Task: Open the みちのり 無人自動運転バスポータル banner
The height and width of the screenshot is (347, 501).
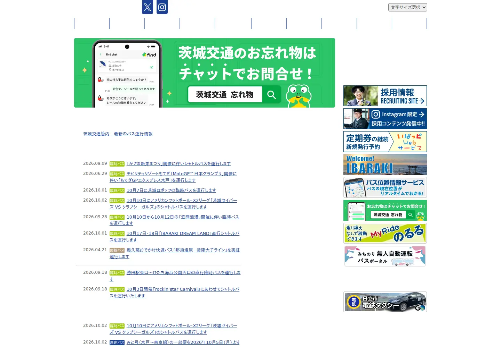Action: click(x=385, y=256)
